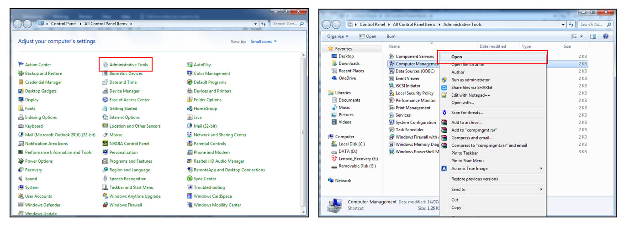Choose Restore previous versions entry
624x227 pixels.
click(x=492, y=179)
